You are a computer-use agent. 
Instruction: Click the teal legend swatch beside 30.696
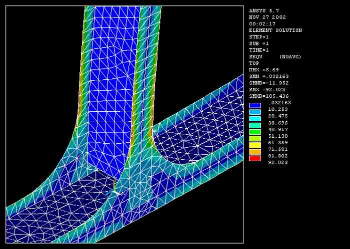point(255,125)
